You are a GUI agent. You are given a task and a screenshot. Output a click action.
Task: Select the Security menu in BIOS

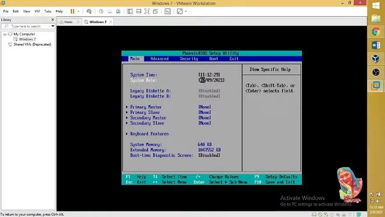point(188,59)
